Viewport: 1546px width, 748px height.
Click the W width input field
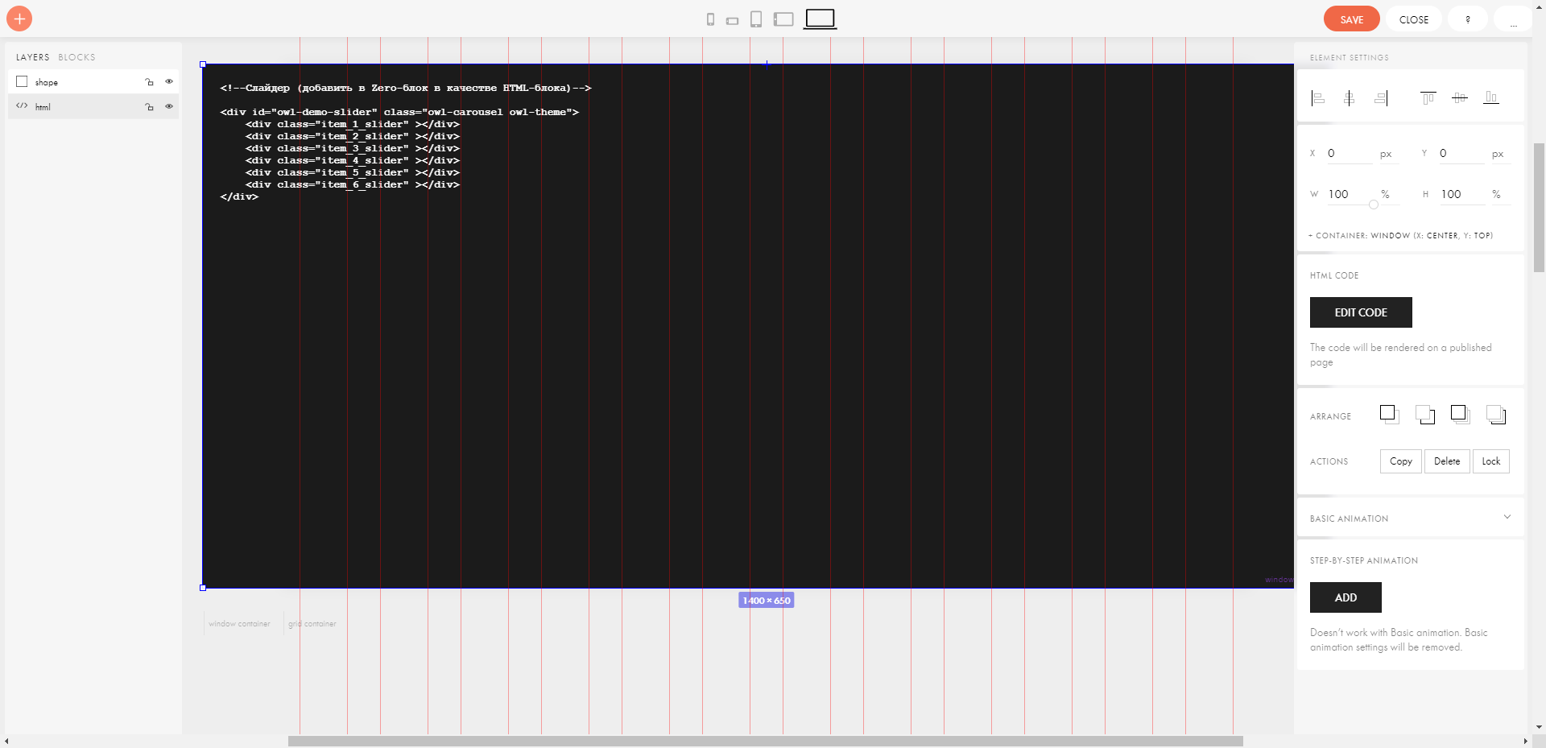tap(1349, 194)
